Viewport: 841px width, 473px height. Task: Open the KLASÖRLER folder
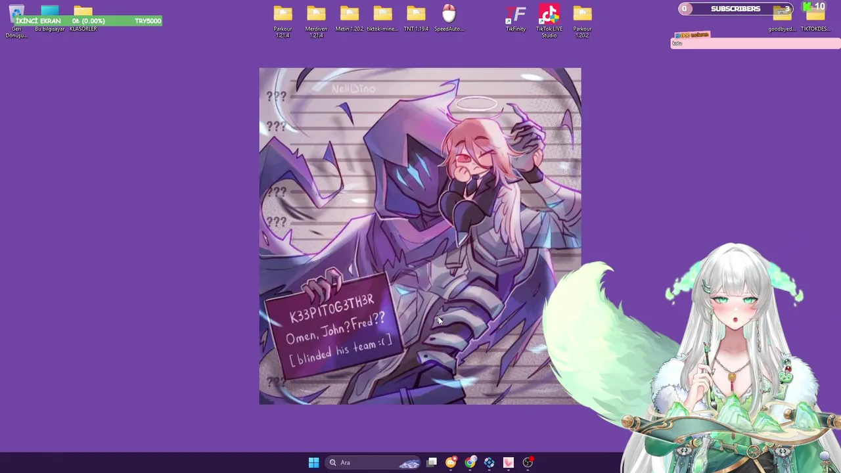pos(83,18)
